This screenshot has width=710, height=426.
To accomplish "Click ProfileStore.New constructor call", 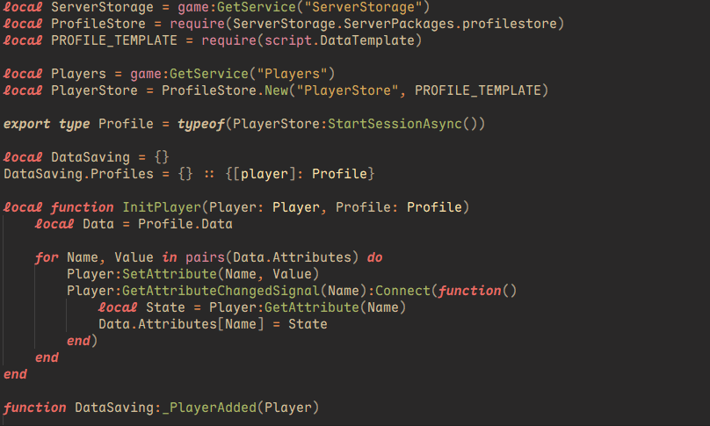I will (225, 90).
